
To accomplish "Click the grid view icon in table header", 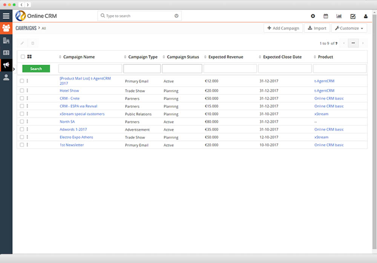I will (29, 57).
